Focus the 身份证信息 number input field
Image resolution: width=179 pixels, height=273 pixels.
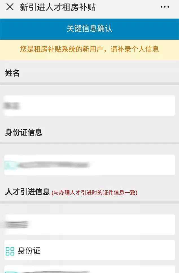89,165
